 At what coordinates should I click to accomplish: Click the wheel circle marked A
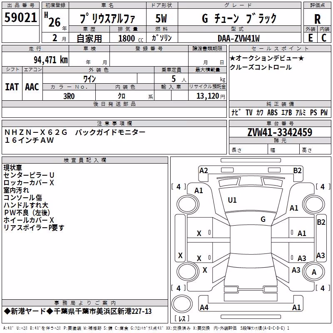coord(314,272)
